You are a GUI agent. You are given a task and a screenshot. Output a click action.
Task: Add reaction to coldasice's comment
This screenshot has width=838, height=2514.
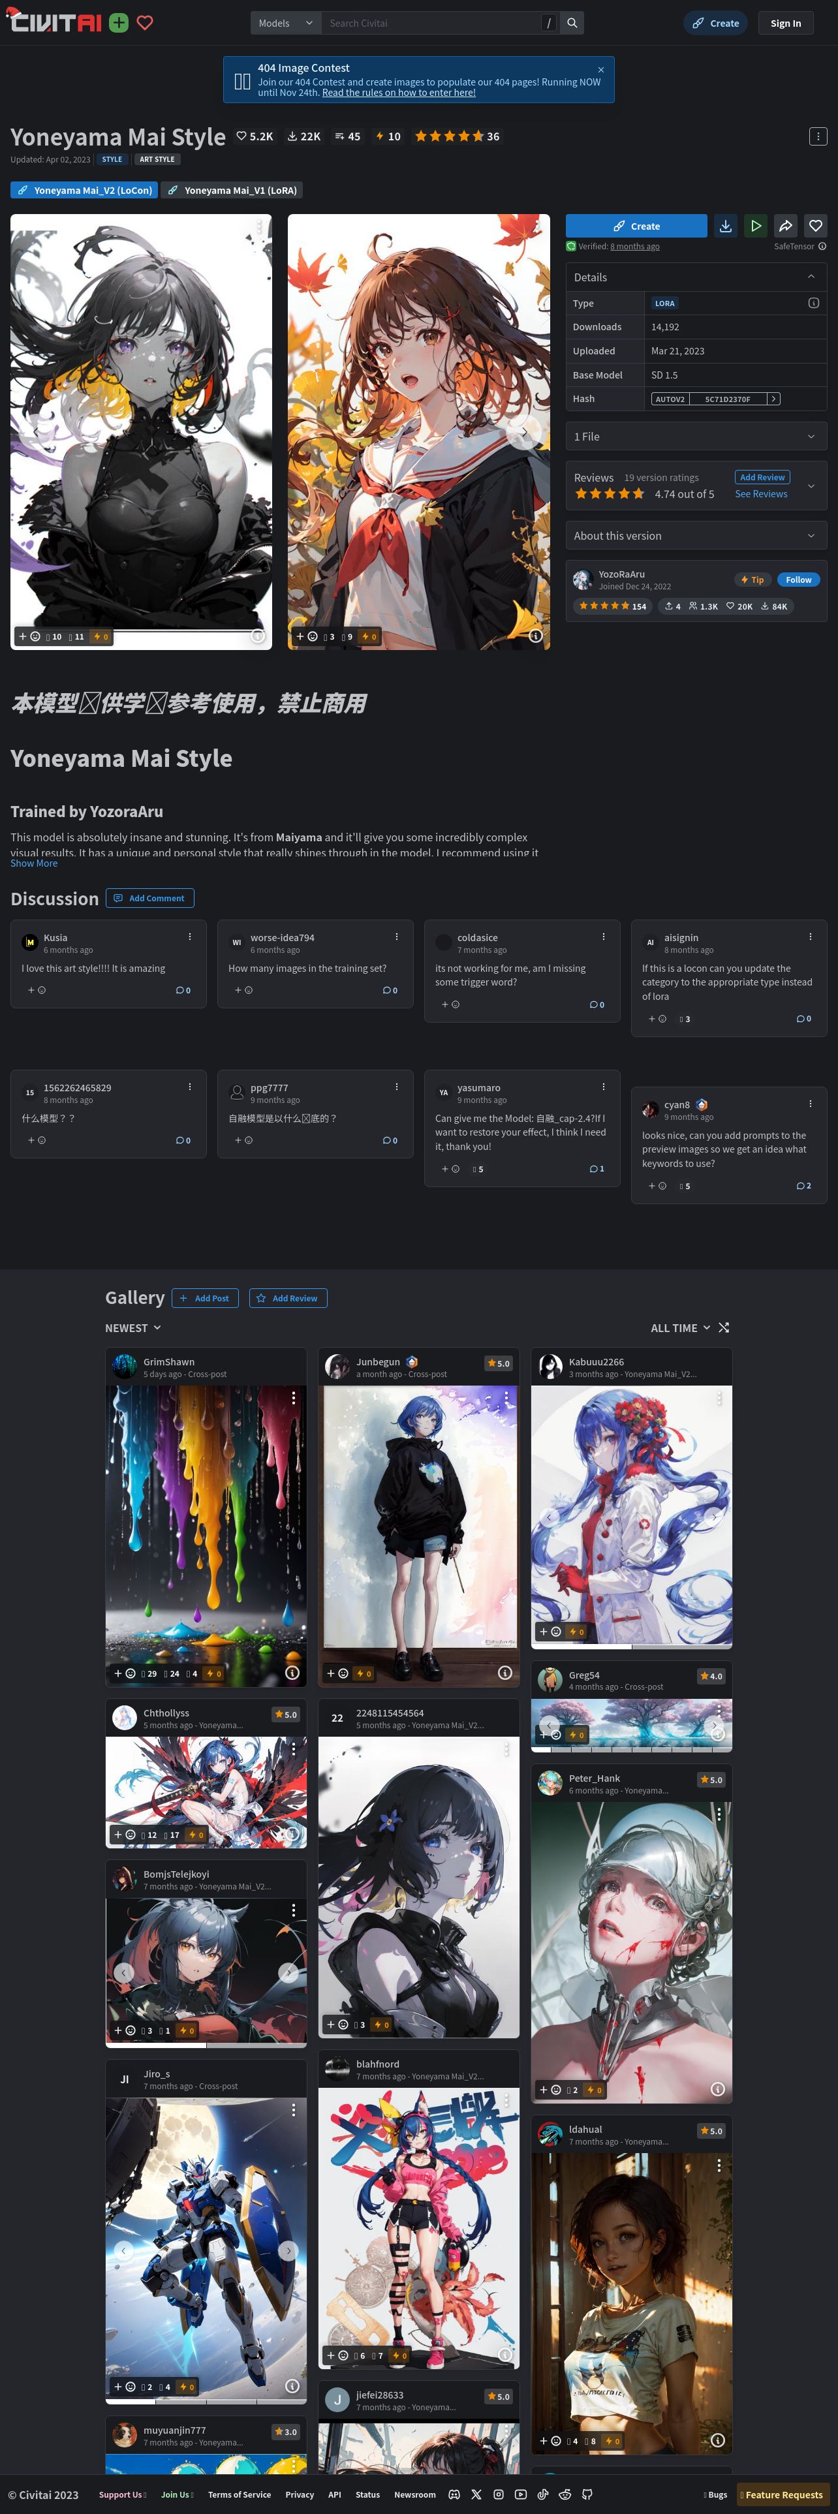coord(450,1003)
